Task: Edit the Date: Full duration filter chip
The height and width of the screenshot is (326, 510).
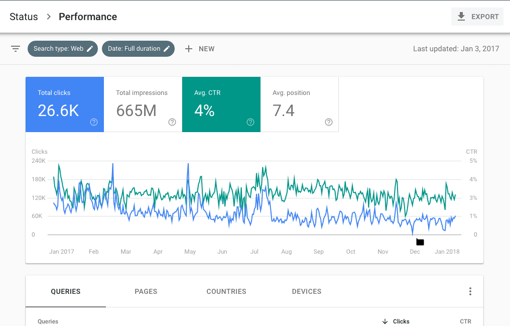Action: click(x=138, y=49)
